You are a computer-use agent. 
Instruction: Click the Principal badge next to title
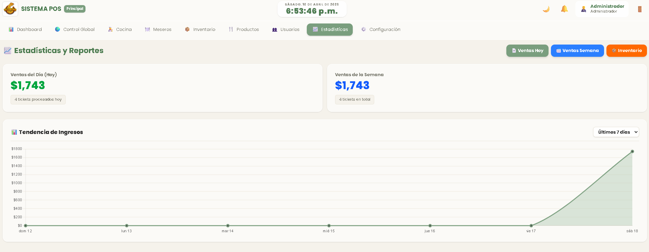[75, 9]
